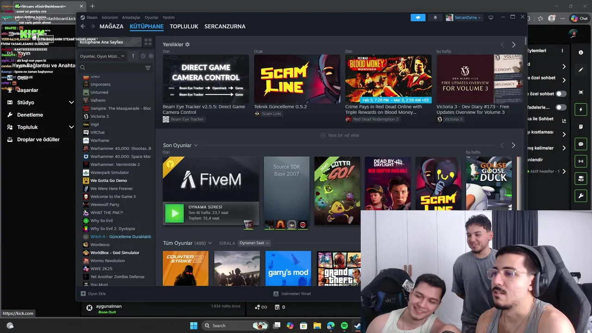Open the Yardım menu
This screenshot has width=592, height=333.
click(x=168, y=18)
